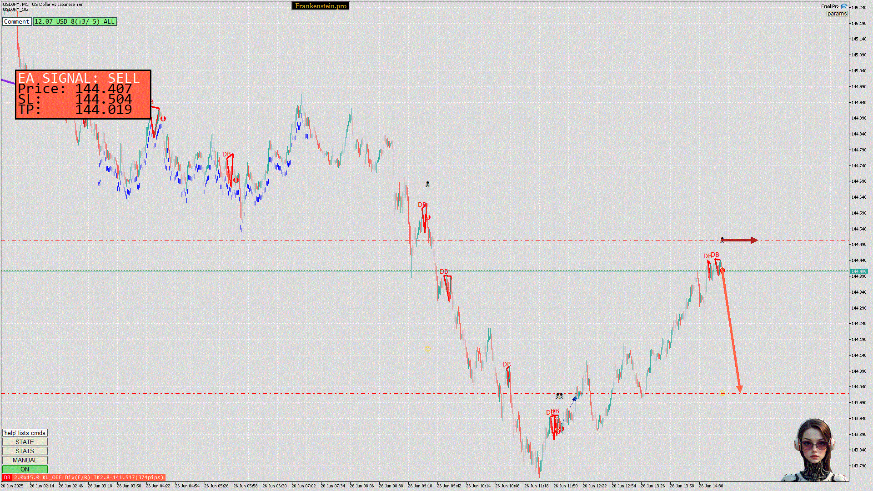Click the EA SIGNAL: SELL info box
The height and width of the screenshot is (491, 873).
[83, 95]
